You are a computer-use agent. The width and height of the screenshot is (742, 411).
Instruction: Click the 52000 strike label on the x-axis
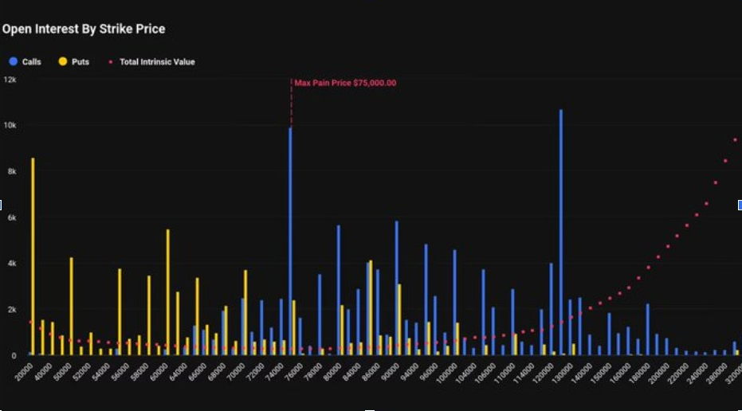(81, 372)
